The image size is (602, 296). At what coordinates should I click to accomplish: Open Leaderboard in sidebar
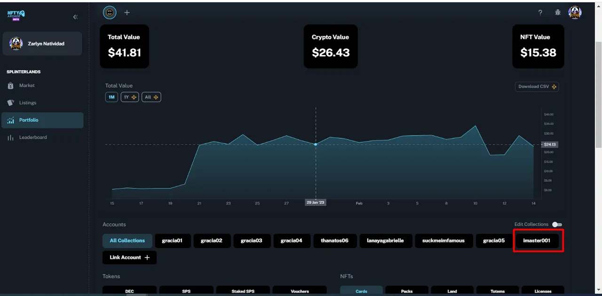[x=42, y=138]
